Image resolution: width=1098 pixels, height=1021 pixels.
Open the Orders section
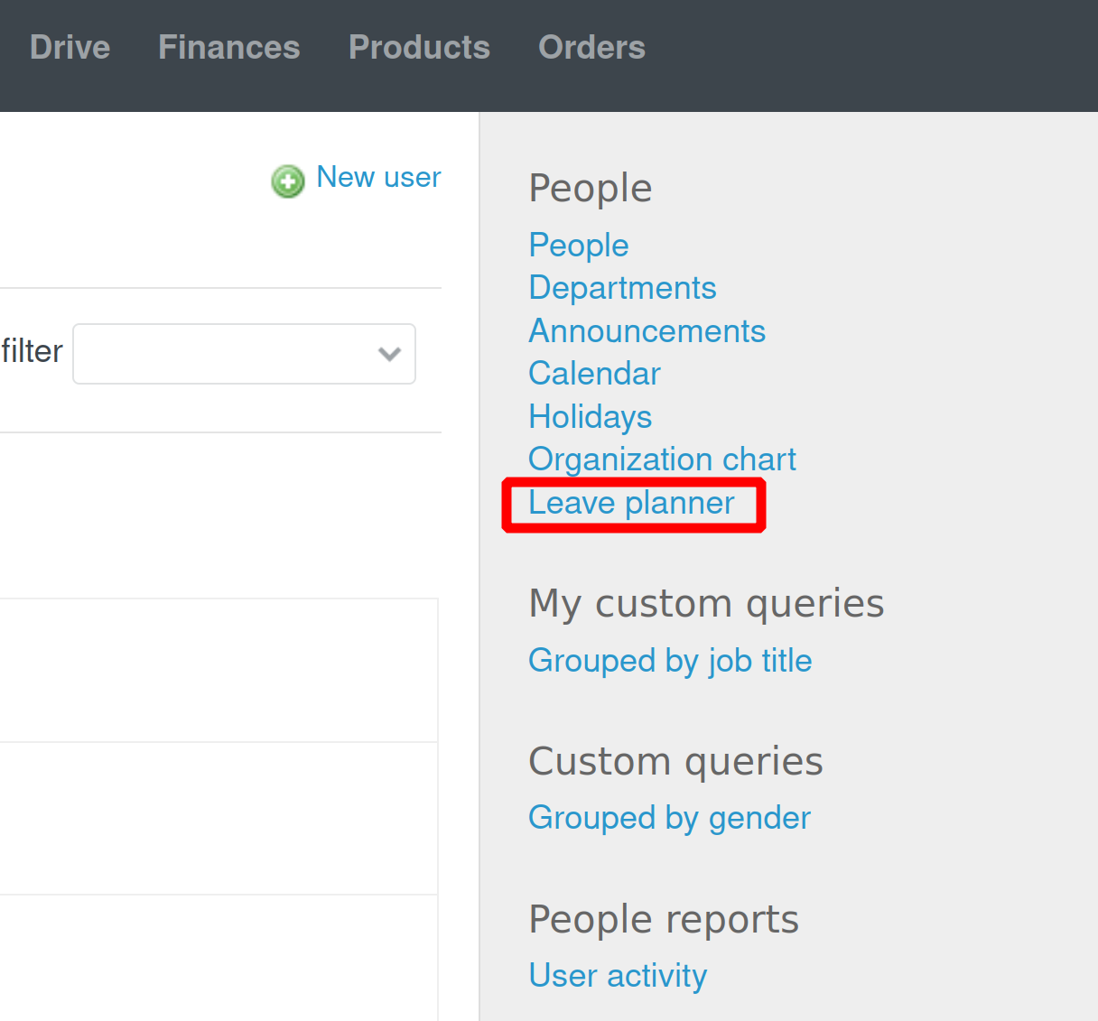(x=591, y=48)
